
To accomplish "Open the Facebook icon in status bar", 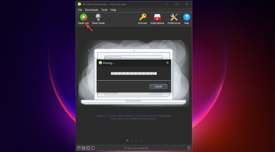I will point(83,148).
